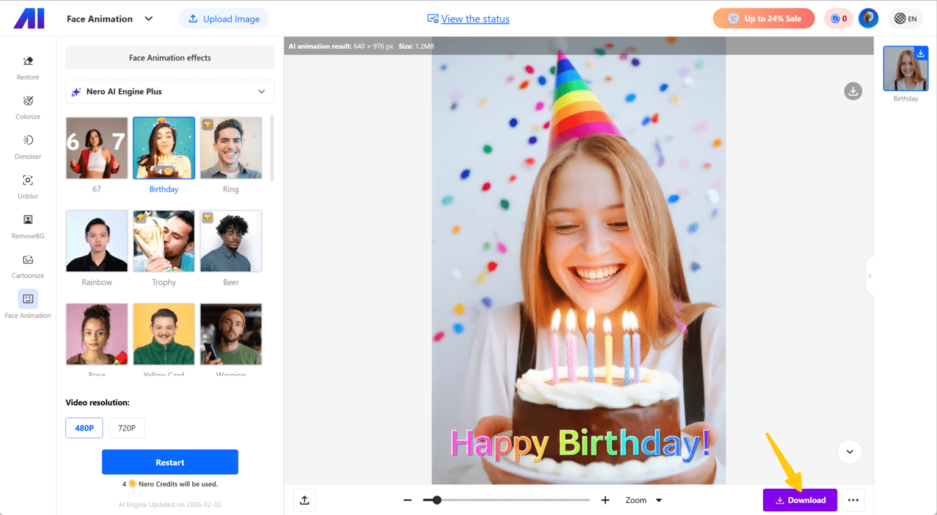Click the premium badge on Beer effect
This screenshot has width=937, height=515.
click(207, 218)
